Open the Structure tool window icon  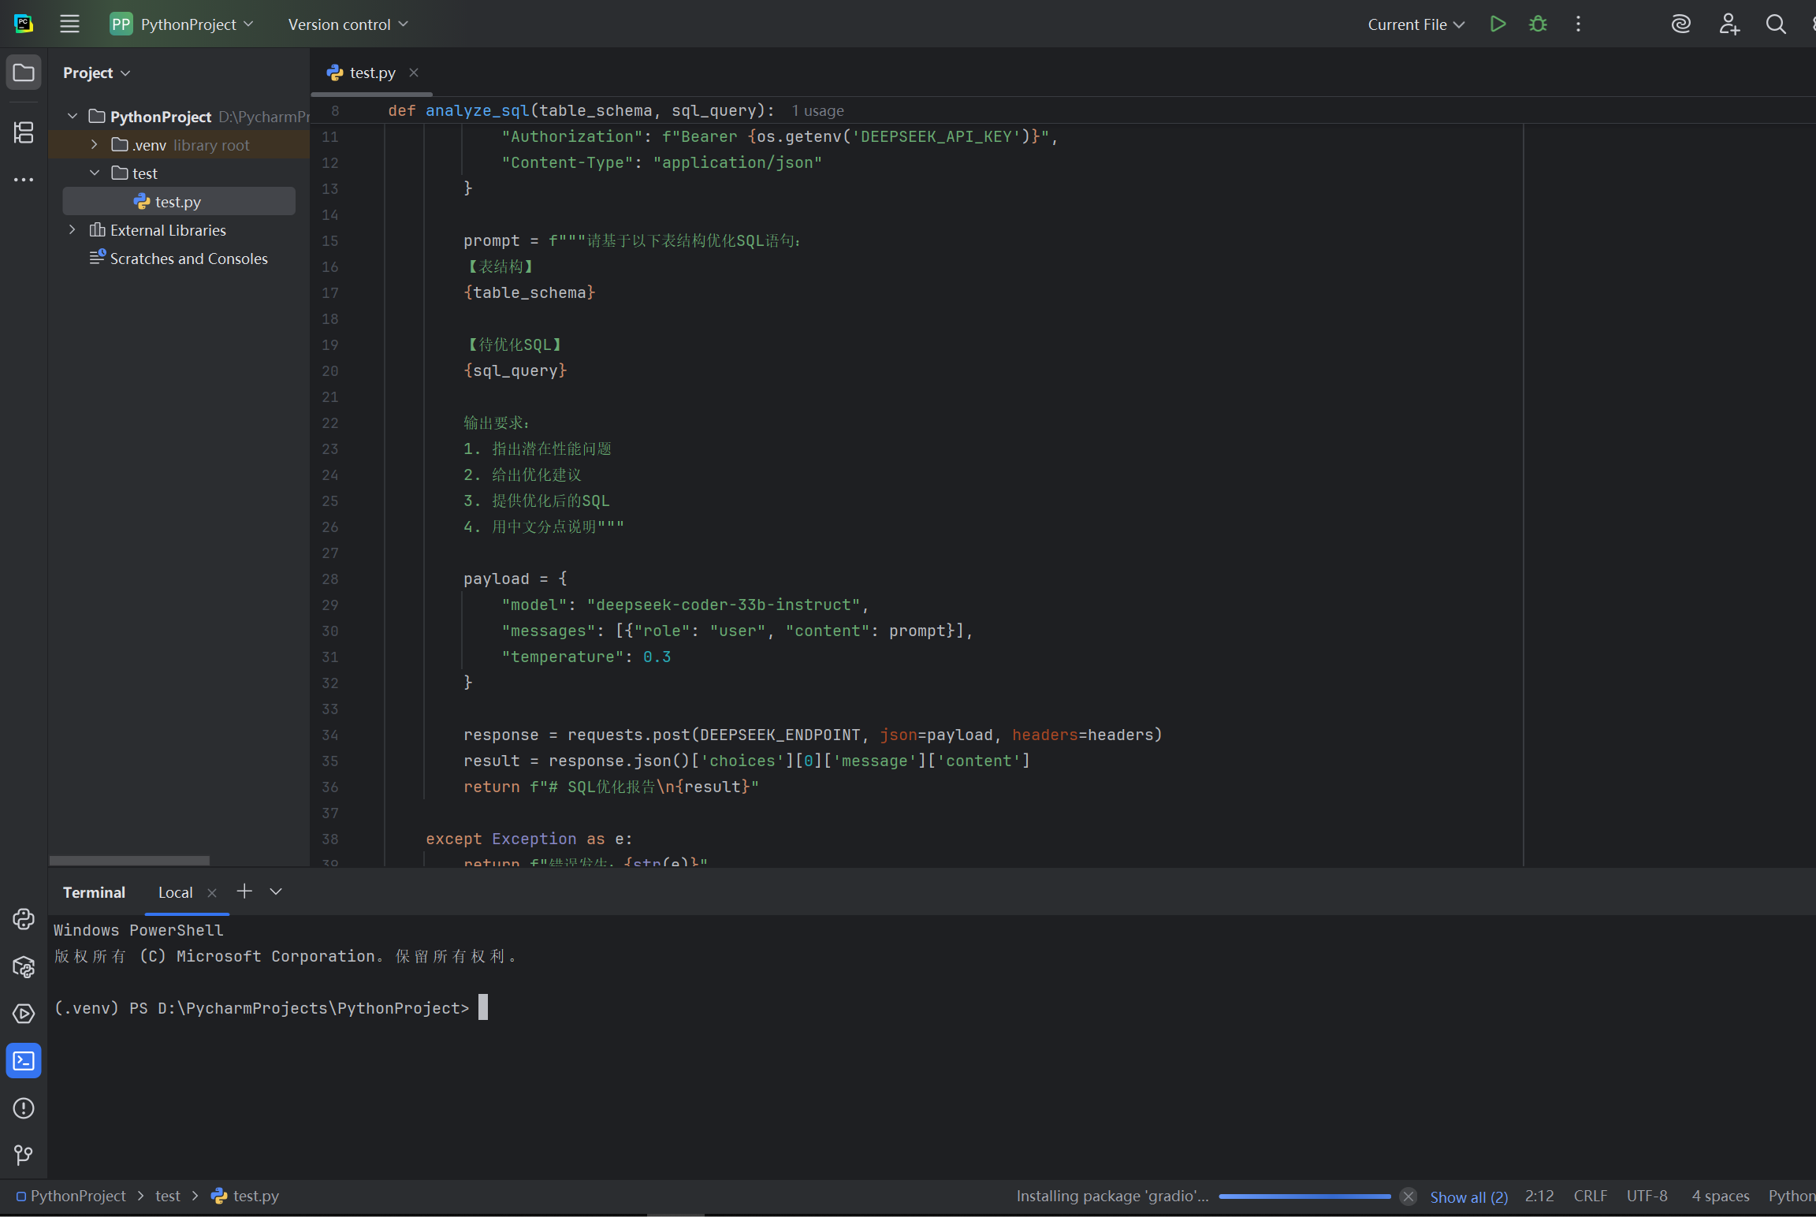coord(24,132)
